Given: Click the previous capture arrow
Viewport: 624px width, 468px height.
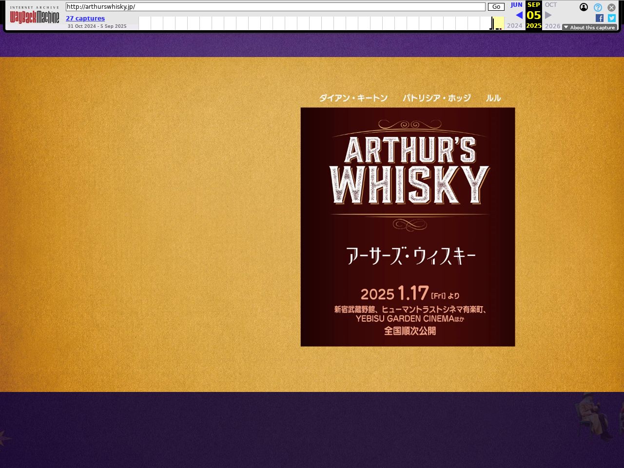Looking at the screenshot, I should click(x=519, y=15).
